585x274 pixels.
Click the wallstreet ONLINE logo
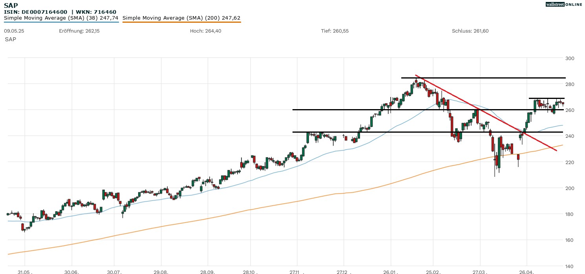point(564,4)
